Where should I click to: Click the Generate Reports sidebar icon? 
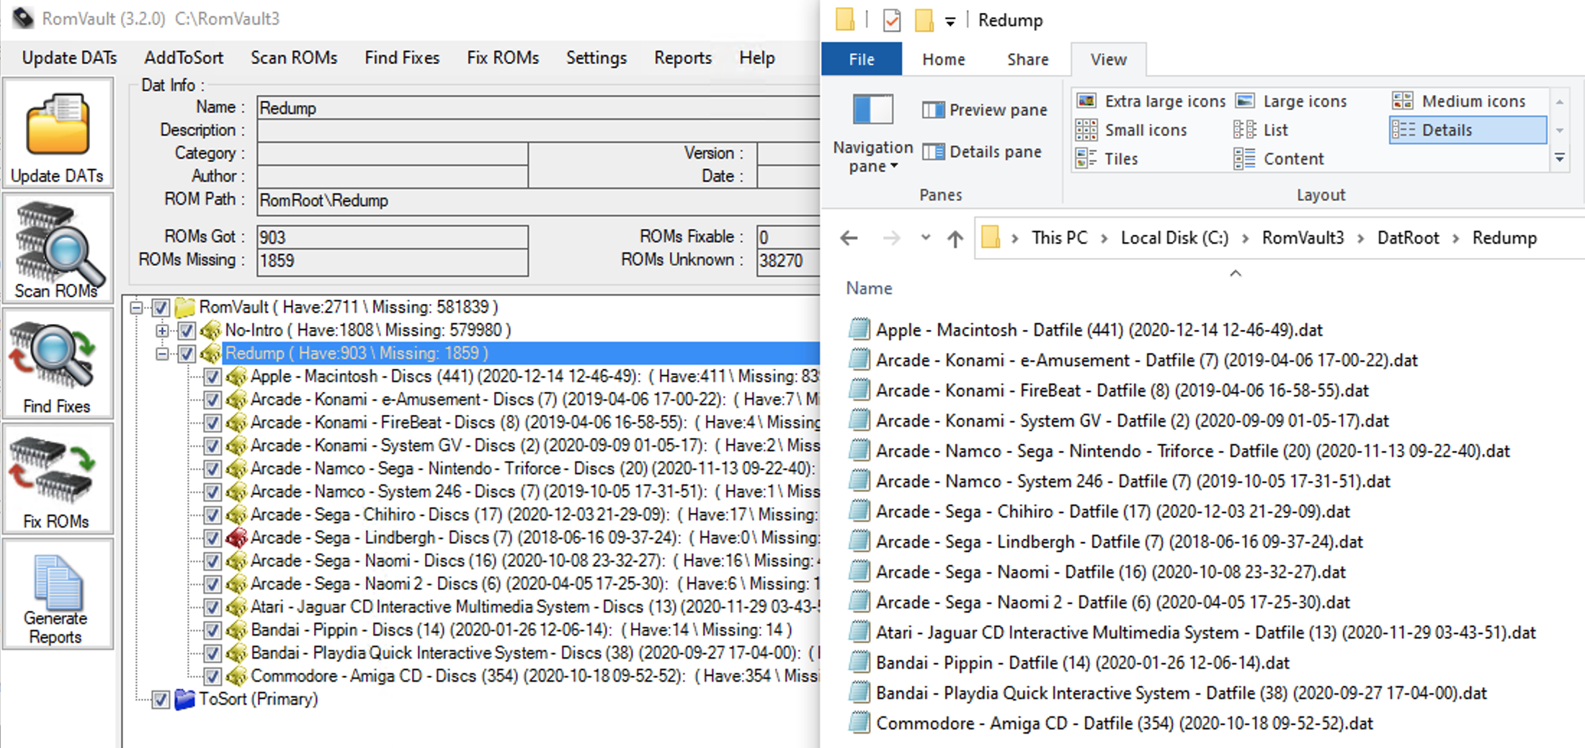point(58,595)
